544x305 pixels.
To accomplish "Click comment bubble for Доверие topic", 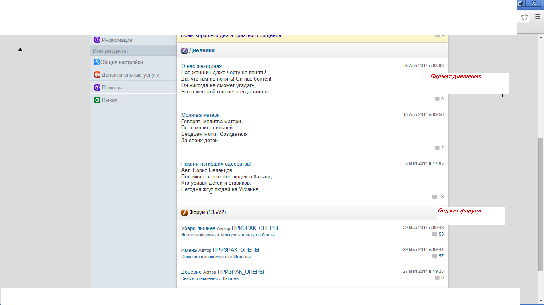I will [x=437, y=278].
